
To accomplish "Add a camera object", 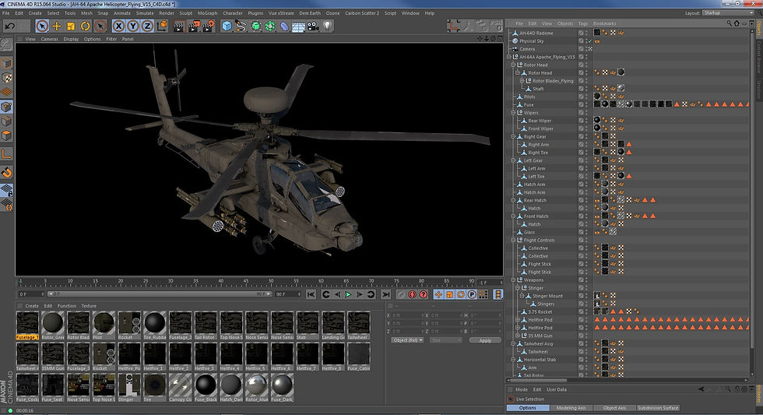I will pos(313,26).
